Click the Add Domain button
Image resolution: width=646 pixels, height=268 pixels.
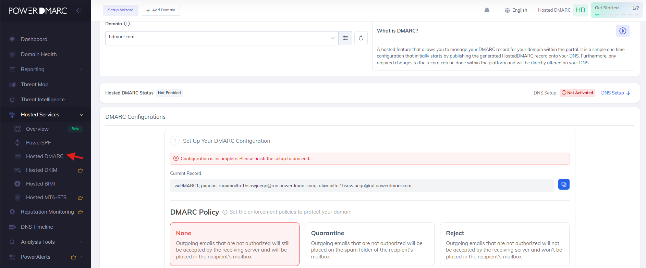click(x=161, y=10)
